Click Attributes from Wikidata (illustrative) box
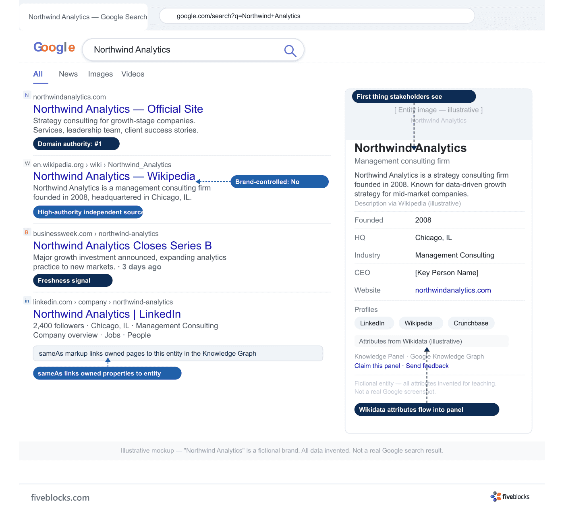The image size is (564, 514). click(431, 341)
